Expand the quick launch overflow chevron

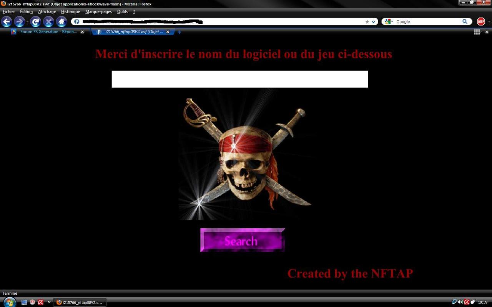coord(49,302)
